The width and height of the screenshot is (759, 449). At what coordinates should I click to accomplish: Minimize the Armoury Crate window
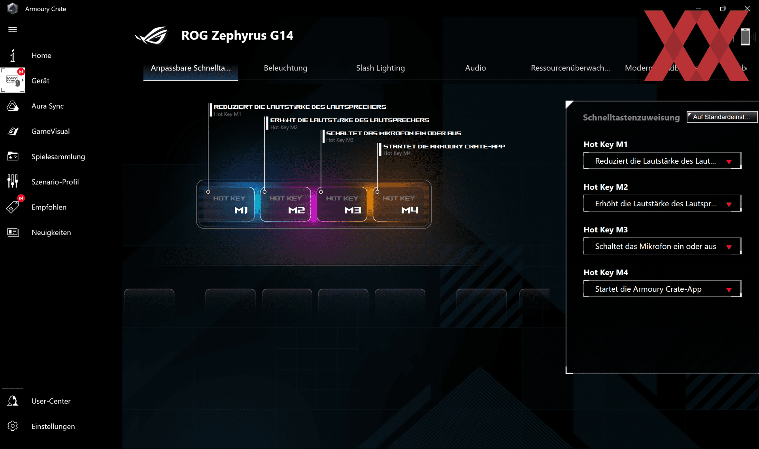click(699, 8)
